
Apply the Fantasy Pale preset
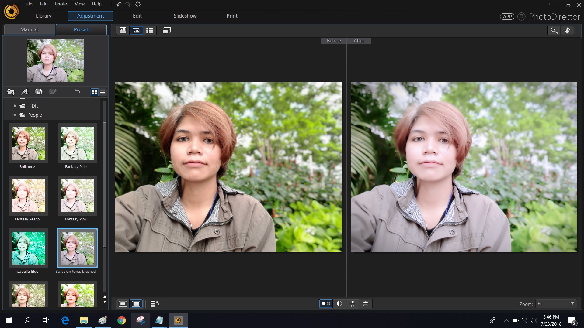pyautogui.click(x=77, y=143)
